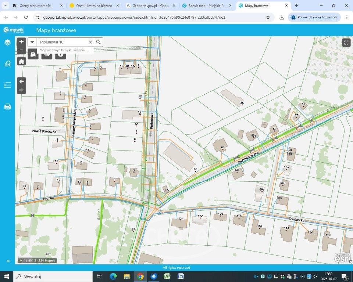This screenshot has height=282, width=353.
Task: Click the zoom out minus button
Action: pos(21,50)
